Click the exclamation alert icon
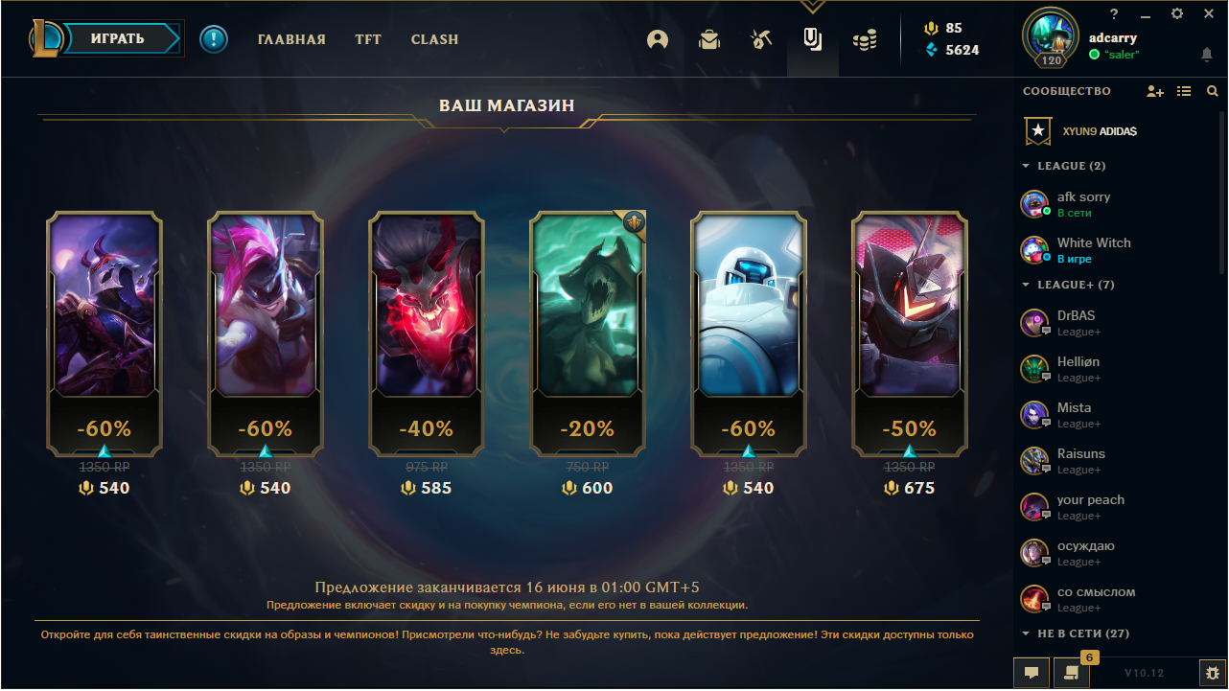This screenshot has width=1229, height=691. pyautogui.click(x=214, y=39)
